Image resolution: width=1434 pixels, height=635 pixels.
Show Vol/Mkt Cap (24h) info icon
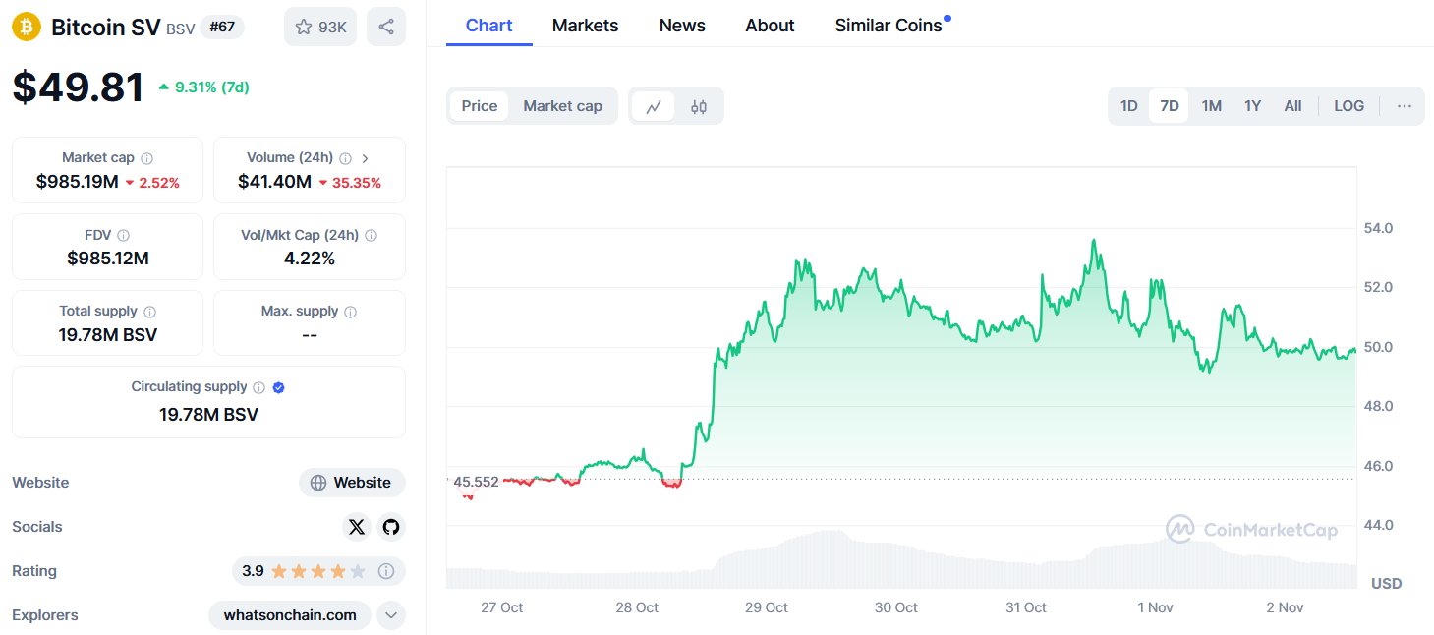[x=371, y=235]
